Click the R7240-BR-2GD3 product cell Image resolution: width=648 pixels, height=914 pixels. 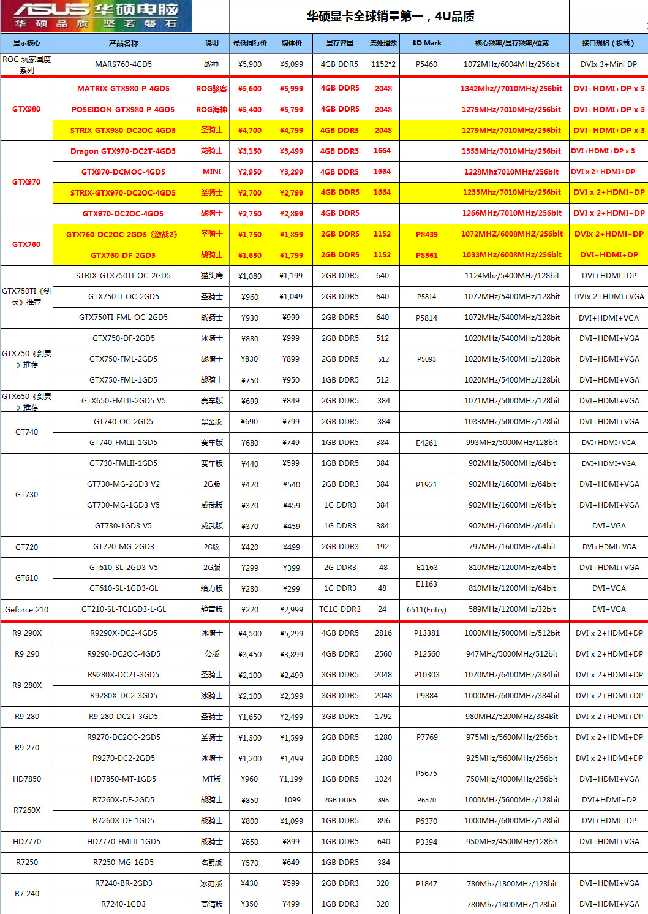pos(123,883)
